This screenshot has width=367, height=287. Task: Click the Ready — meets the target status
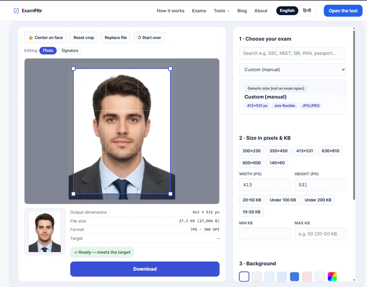[x=102, y=252]
